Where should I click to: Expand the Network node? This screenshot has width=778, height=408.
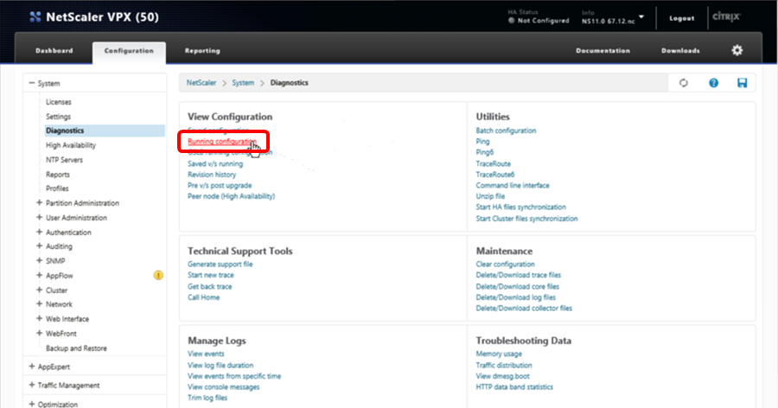(39, 303)
